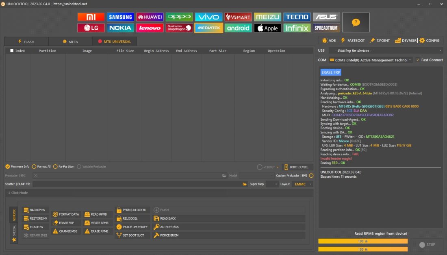The height and width of the screenshot is (255, 447).
Task: Click the upper 100% progress bar
Action: 363,241
